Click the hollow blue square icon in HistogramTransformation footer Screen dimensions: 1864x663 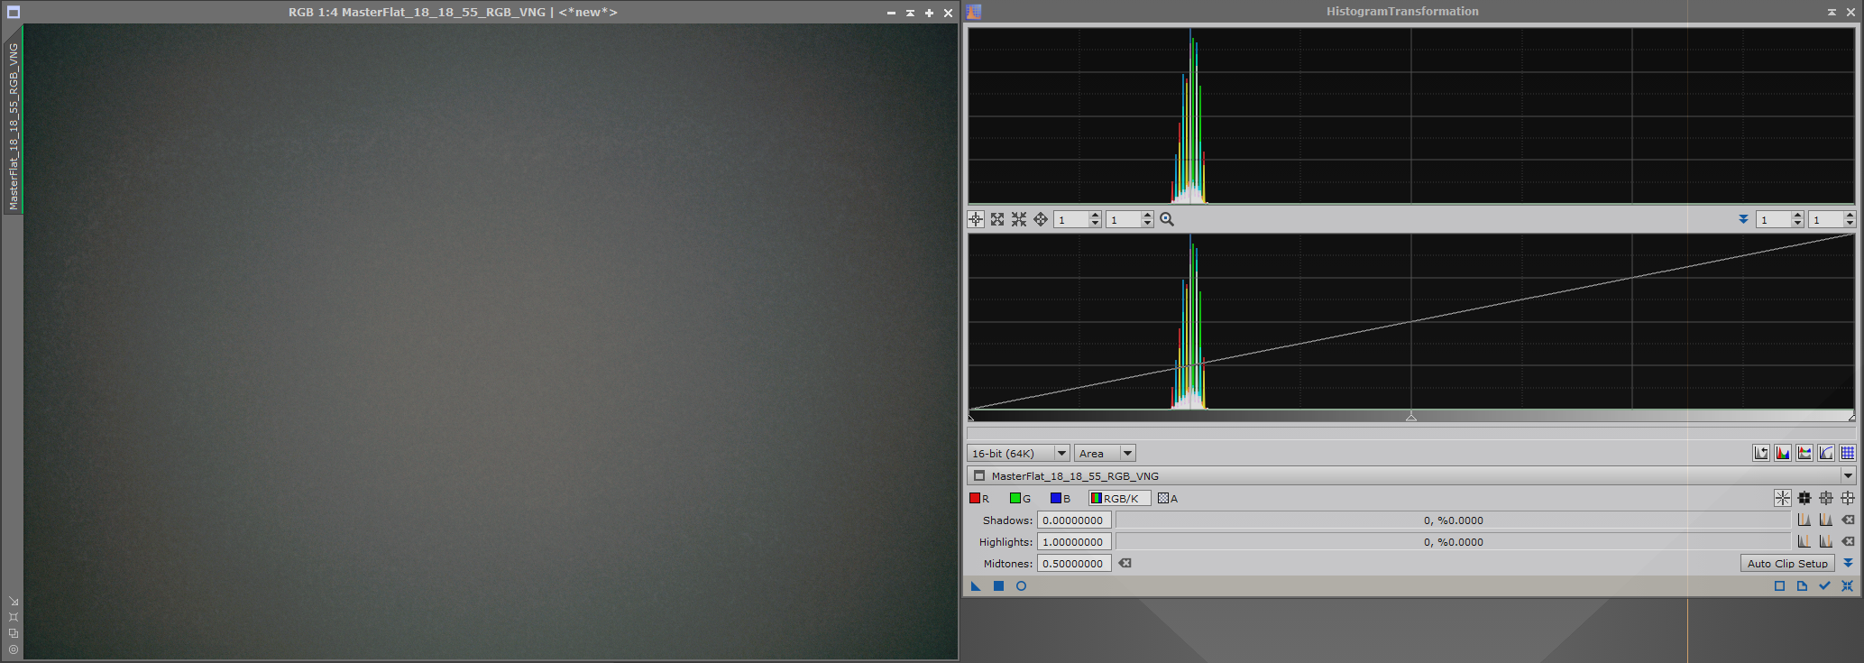(x=1779, y=585)
